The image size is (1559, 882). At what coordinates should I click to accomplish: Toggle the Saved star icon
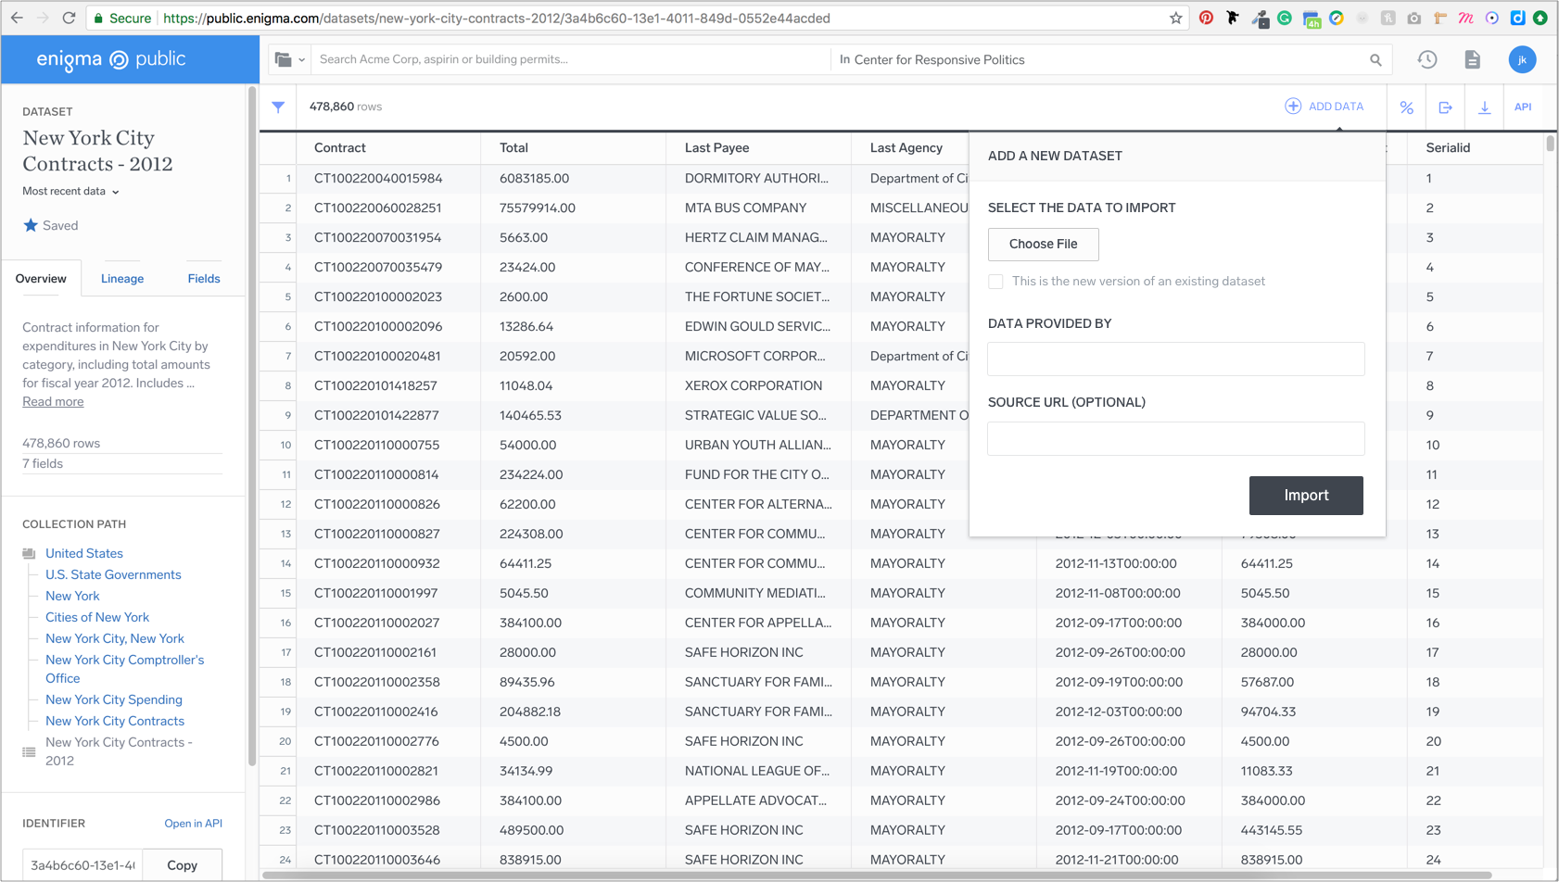31,225
